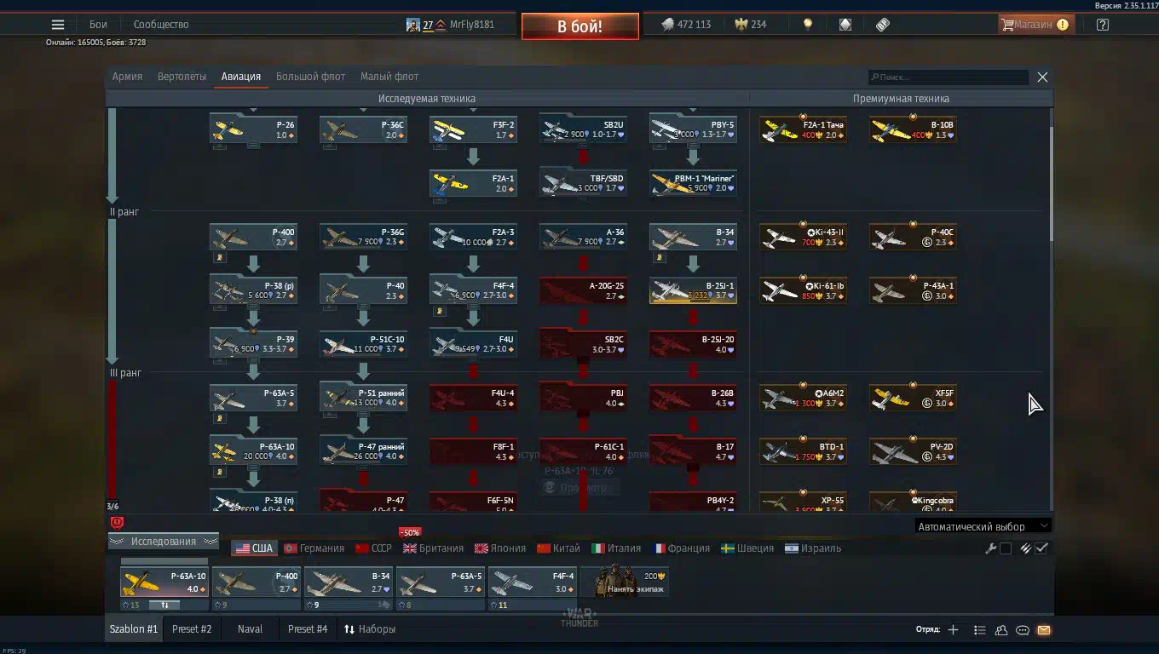This screenshot has width=1159, height=654.
Task: Collapse the Исследования panel toggle
Action: (x=163, y=542)
